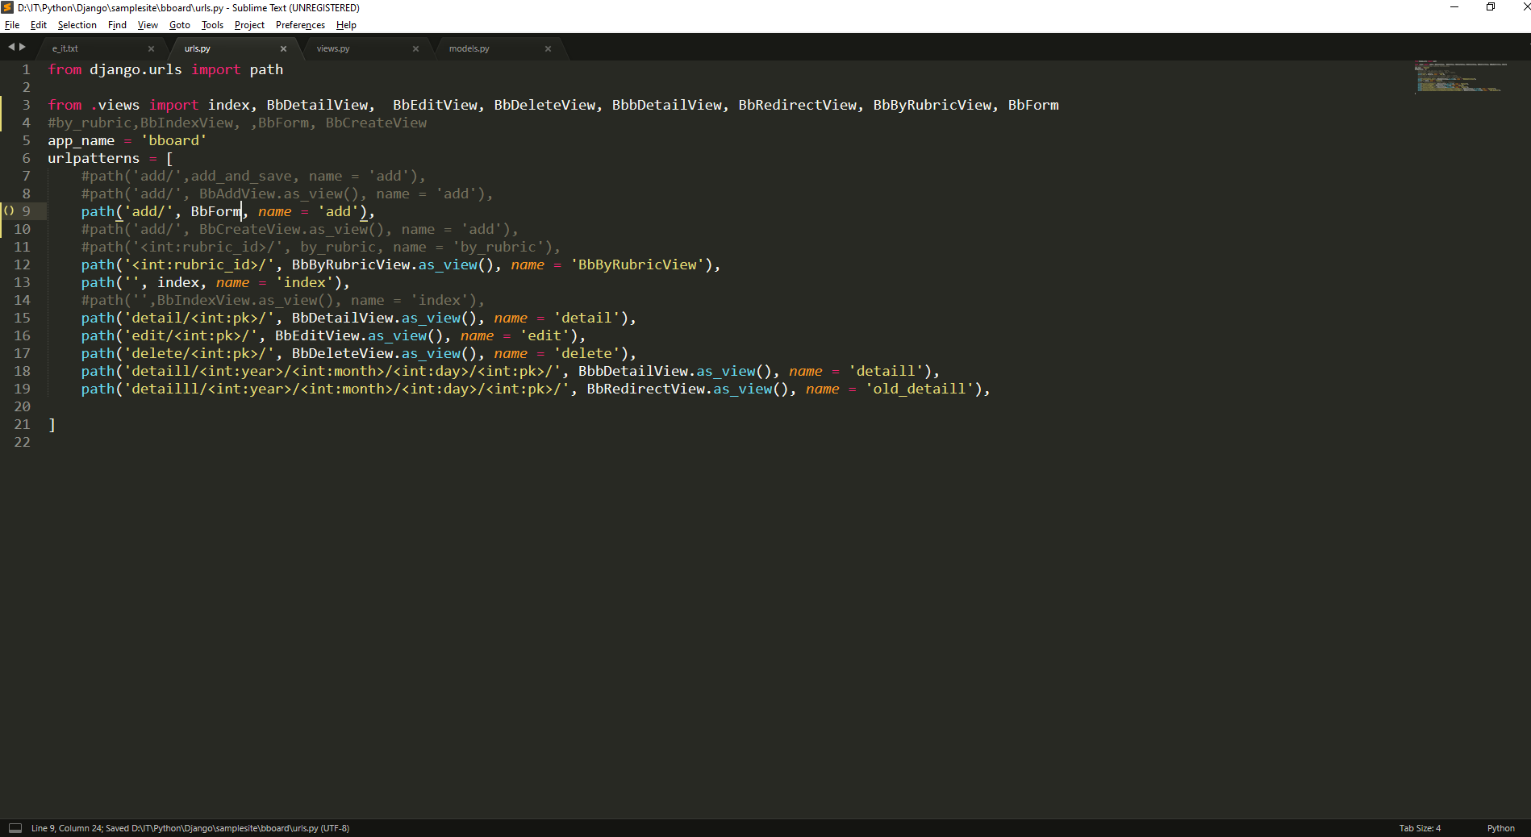Open the Tab Size: 4 indentation selector
The image size is (1531, 837).
click(x=1420, y=828)
